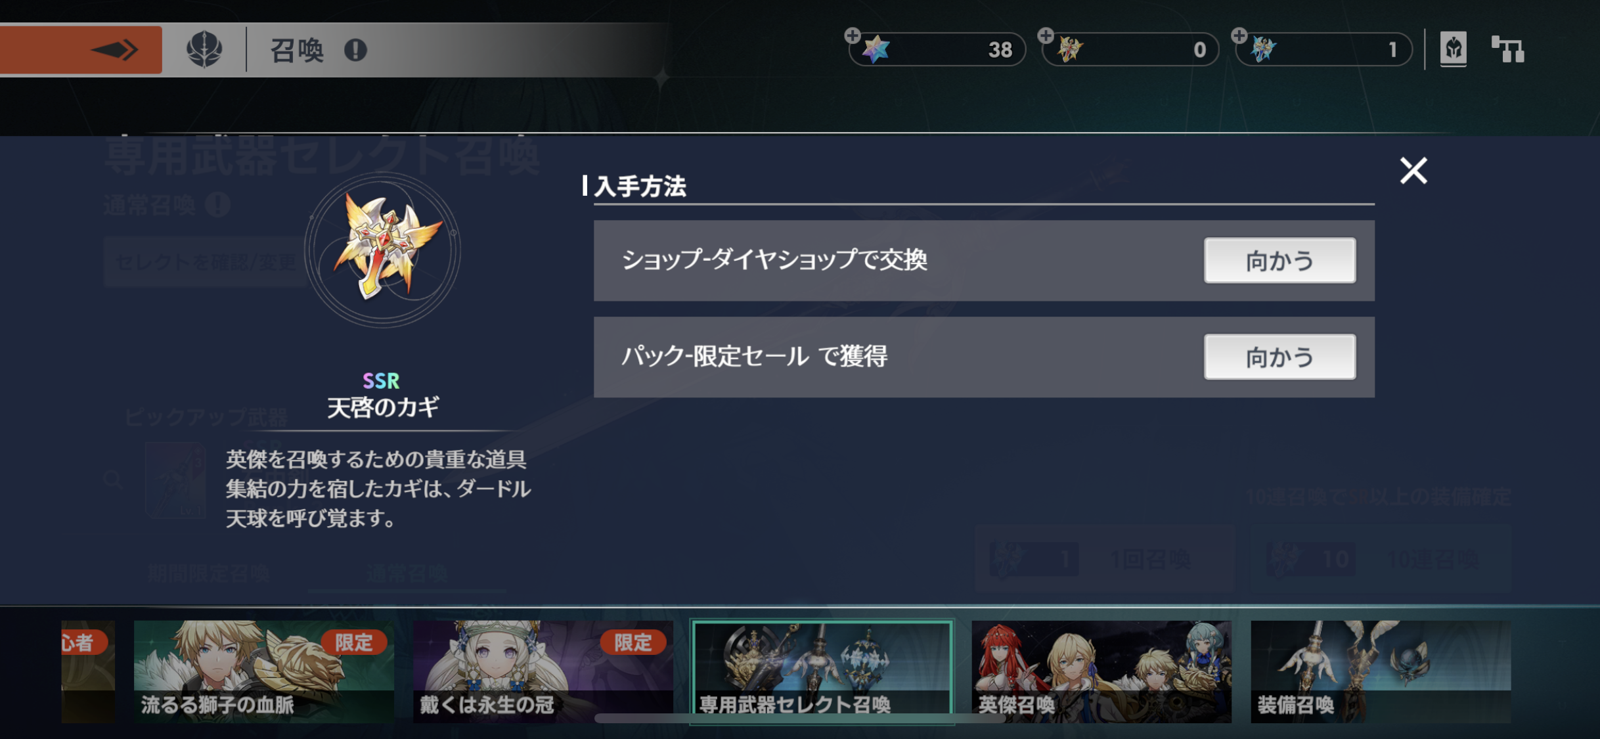Select the partially visible 心者 banner
1600x739 pixels.
88,671
